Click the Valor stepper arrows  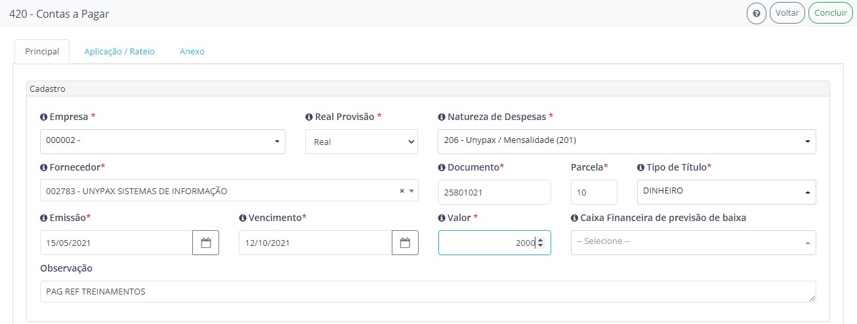(540, 243)
